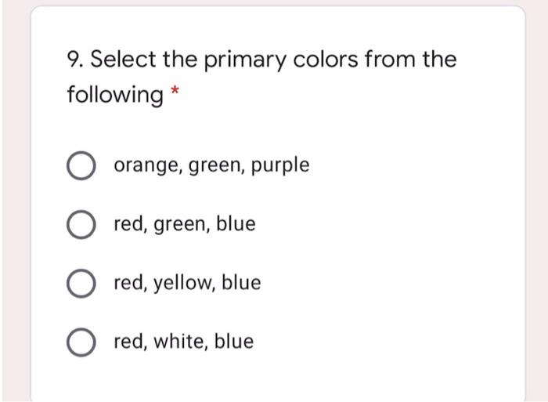Click the number '9.' at question start

coord(75,59)
